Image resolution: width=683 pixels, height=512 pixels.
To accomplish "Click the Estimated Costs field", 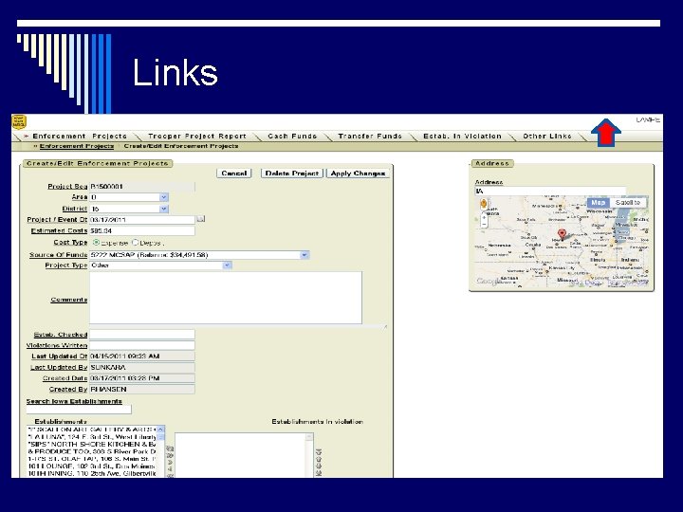I will [142, 230].
